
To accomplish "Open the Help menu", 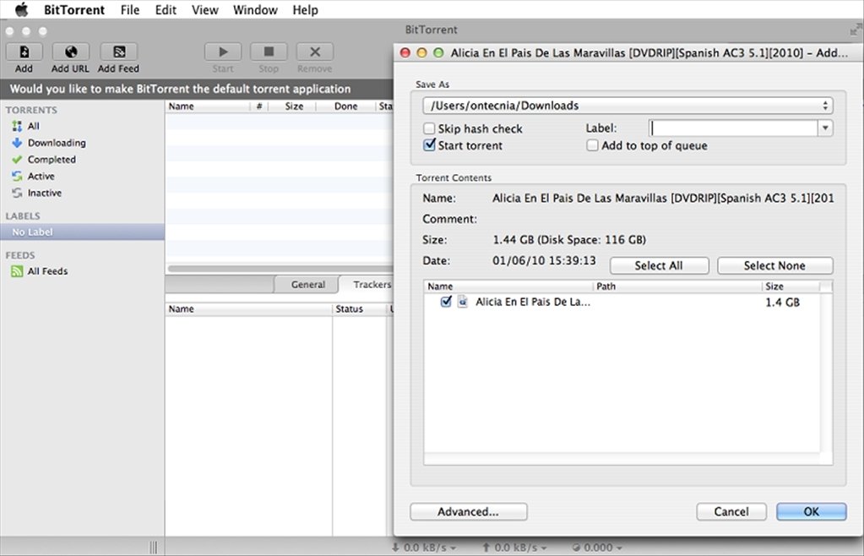I will [305, 10].
